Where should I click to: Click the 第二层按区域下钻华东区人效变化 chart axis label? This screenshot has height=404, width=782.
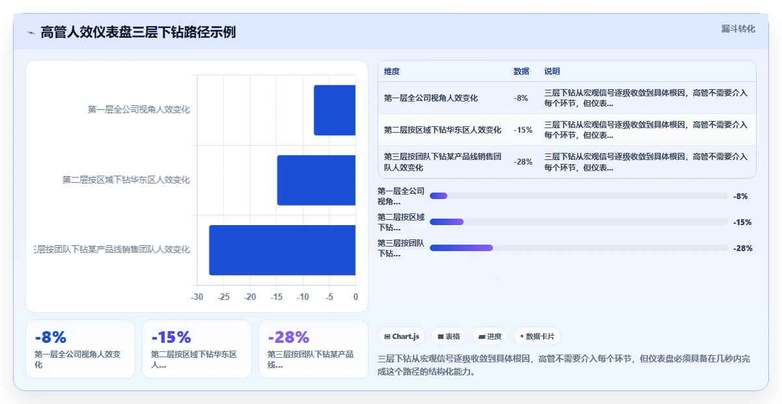click(126, 180)
